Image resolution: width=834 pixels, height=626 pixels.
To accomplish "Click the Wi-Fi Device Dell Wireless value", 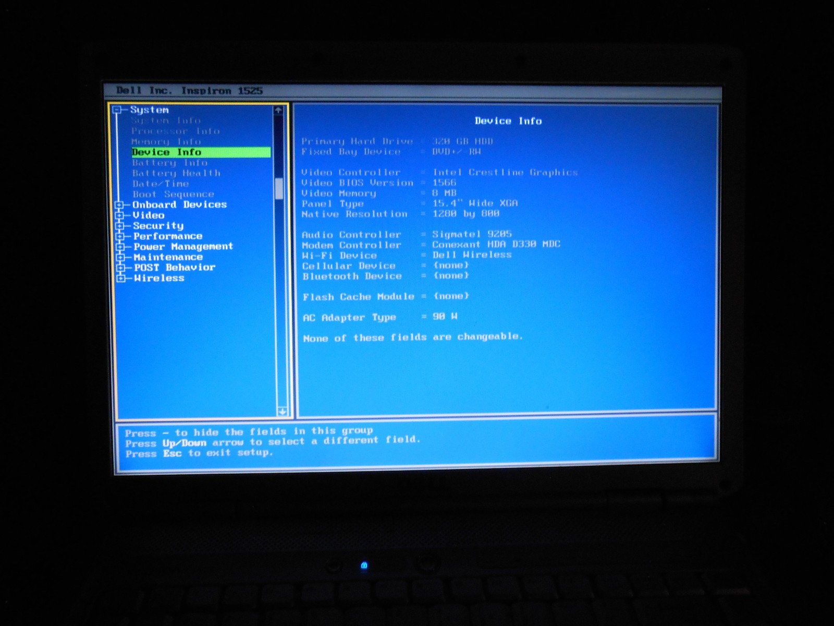I will coord(472,255).
